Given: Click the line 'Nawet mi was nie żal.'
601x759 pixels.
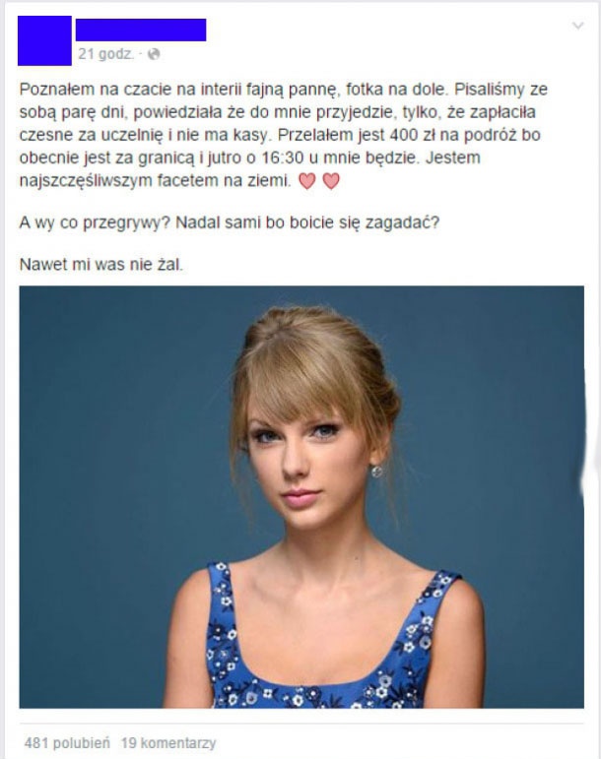Looking at the screenshot, I should click(101, 265).
